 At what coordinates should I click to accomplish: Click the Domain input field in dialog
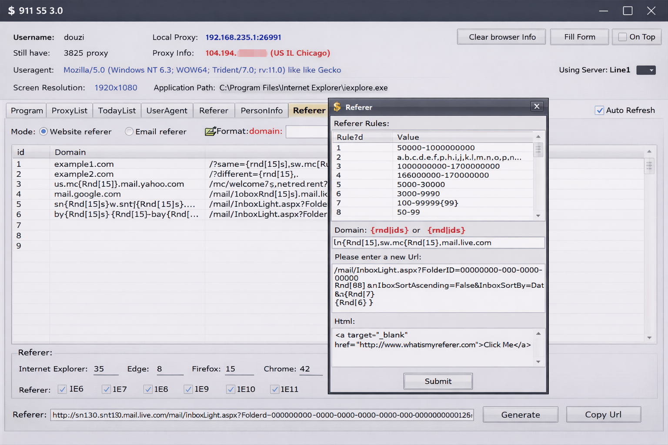(438, 242)
